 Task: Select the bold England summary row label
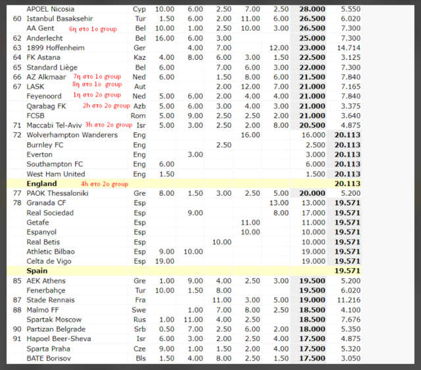(41, 184)
